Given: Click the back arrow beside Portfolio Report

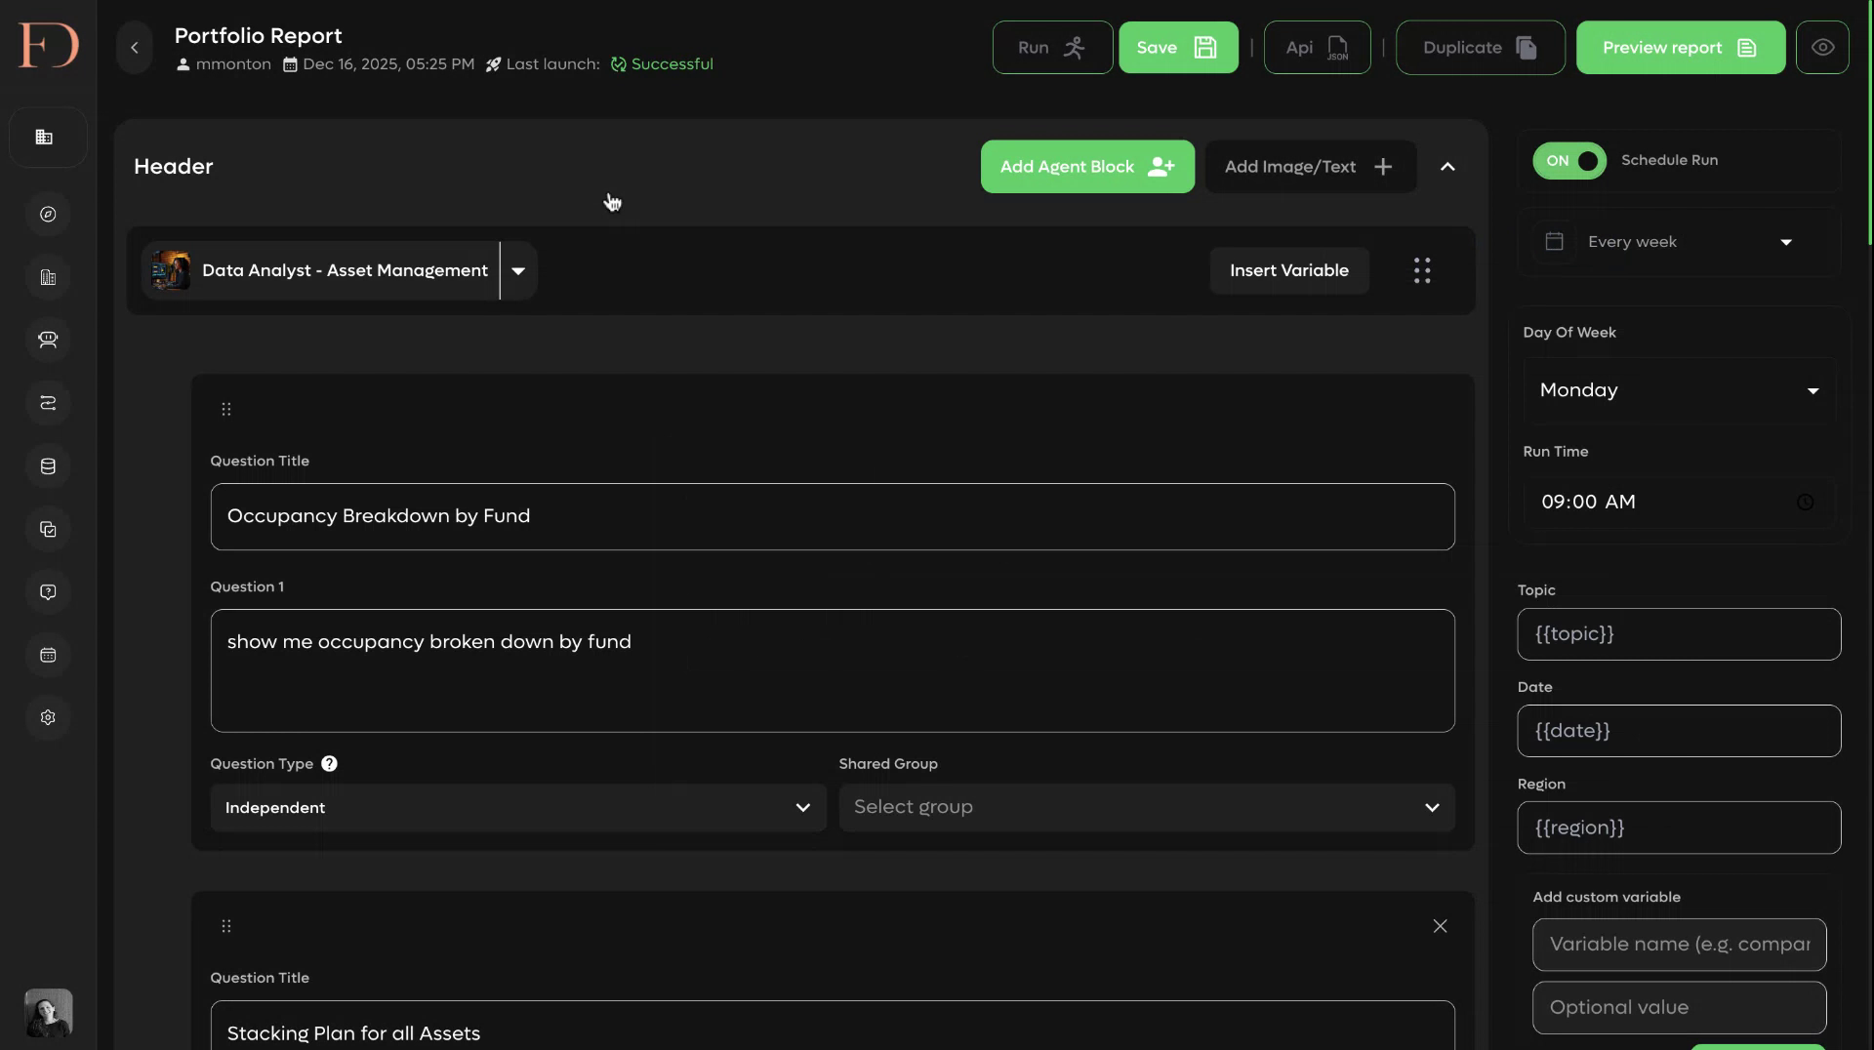Looking at the screenshot, I should [x=135, y=48].
